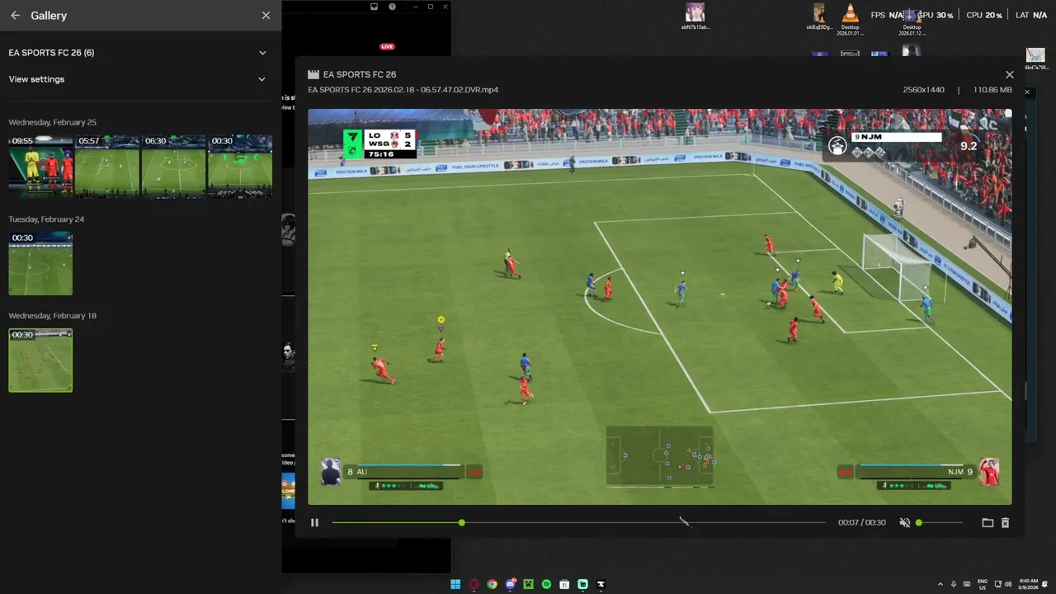The image size is (1056, 594).
Task: Close the EA SPORTS FC 26 video viewer
Action: pos(1009,74)
